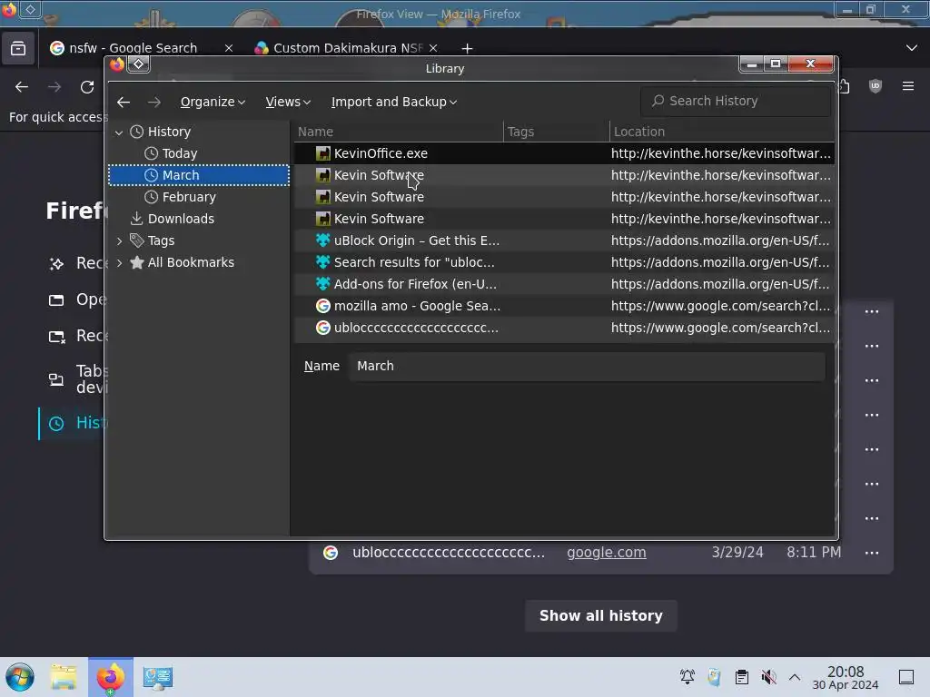This screenshot has height=697, width=930.
Task: Toggle the muted volume tray icon
Action: tap(768, 677)
